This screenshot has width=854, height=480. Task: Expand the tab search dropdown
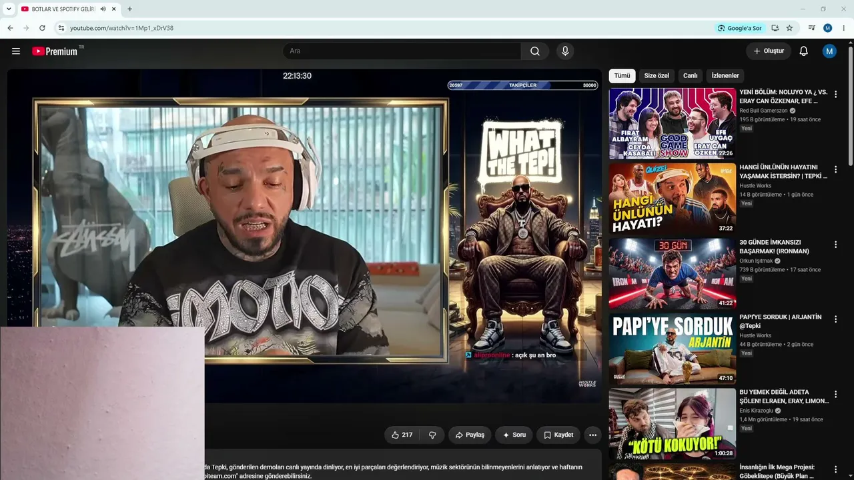[x=9, y=9]
